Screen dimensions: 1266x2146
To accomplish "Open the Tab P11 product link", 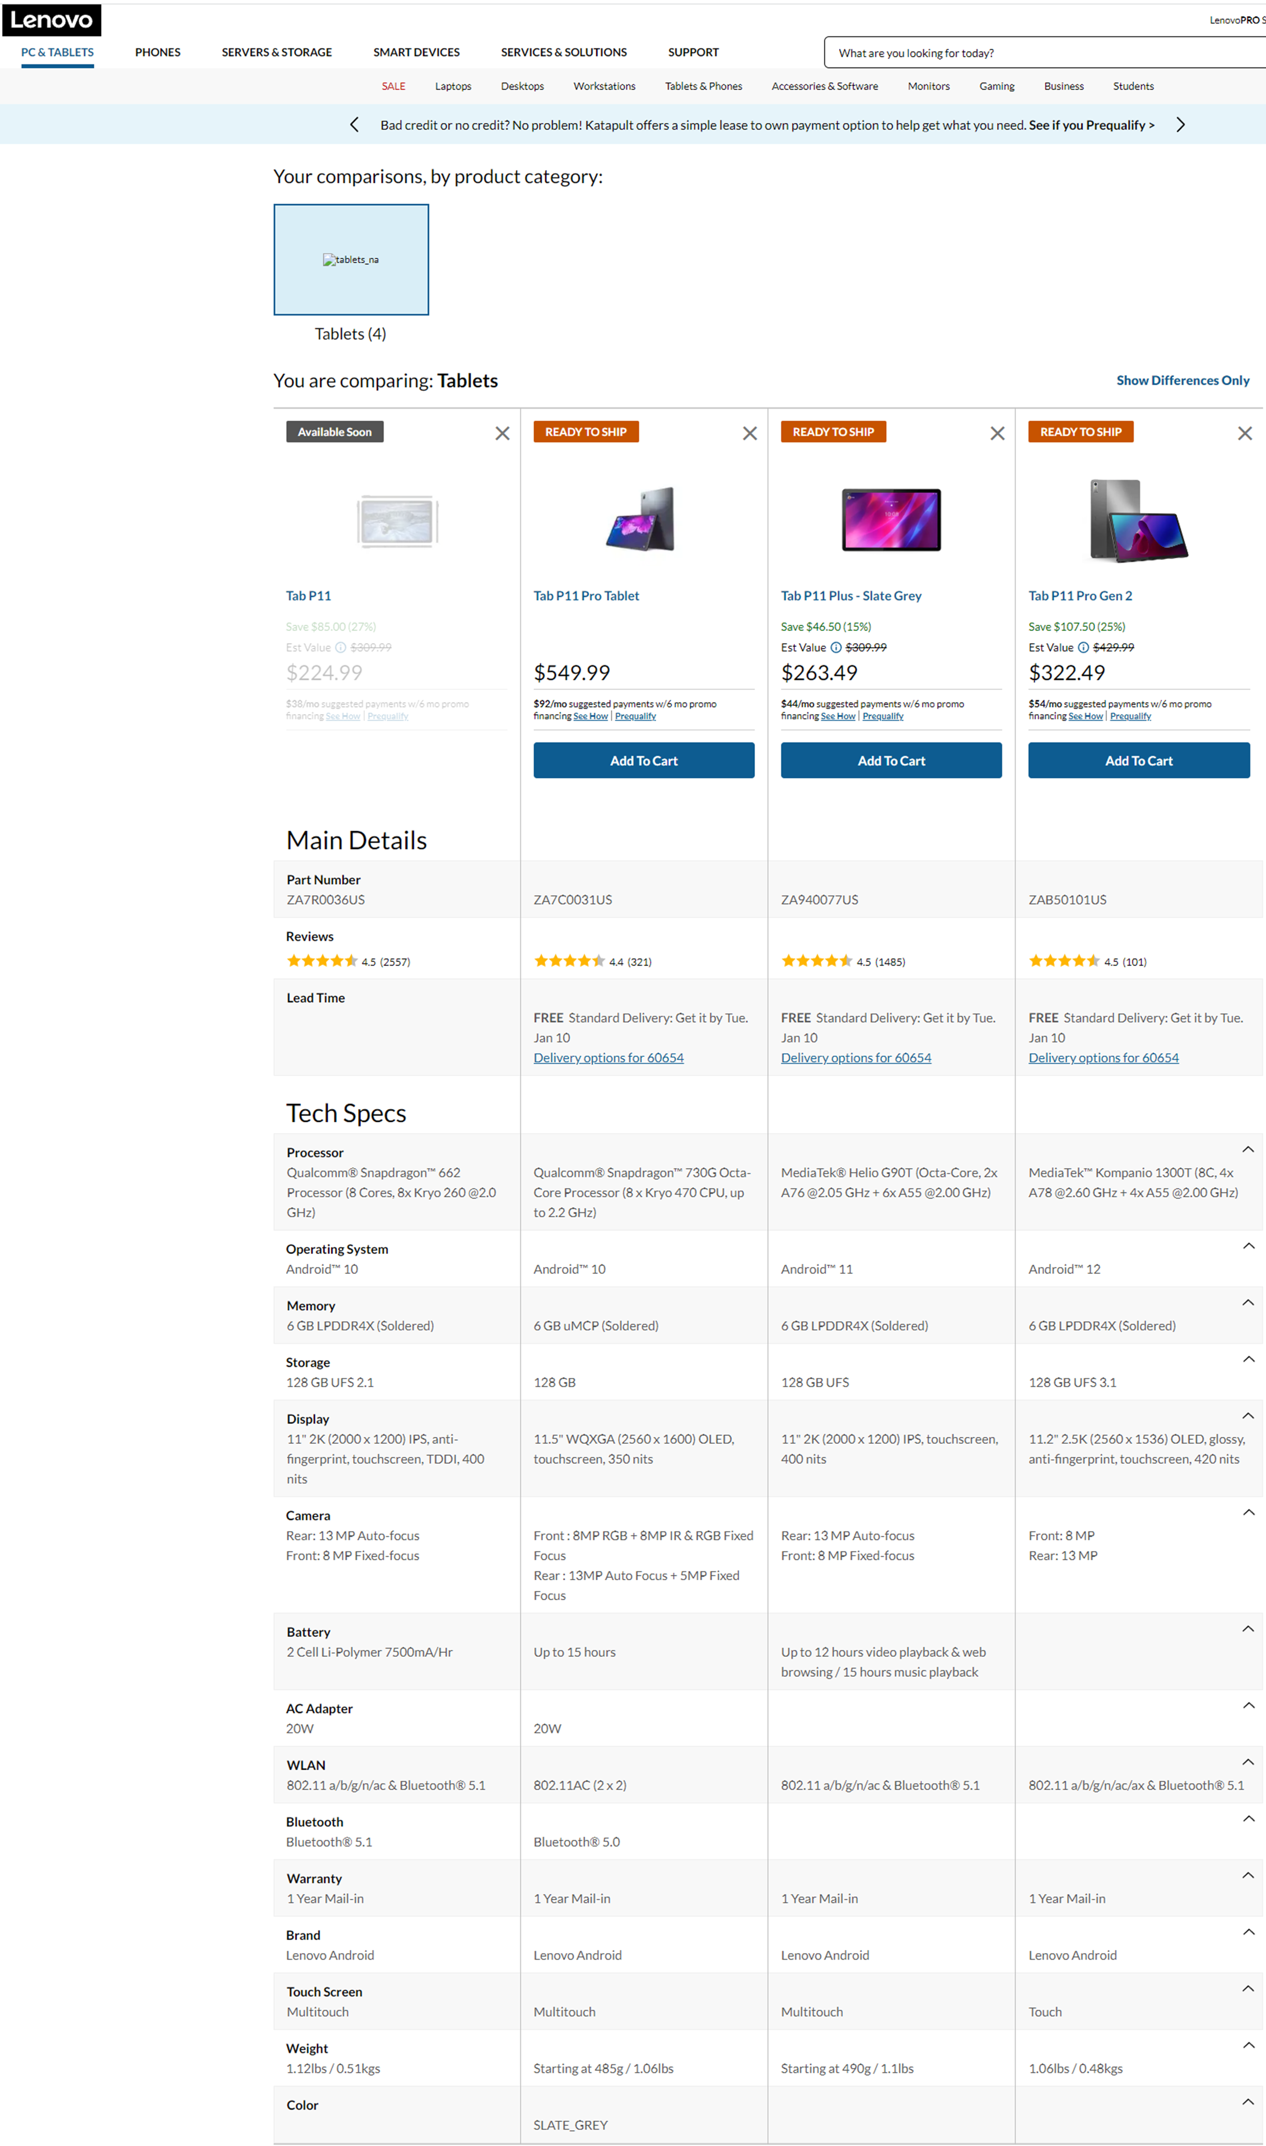I will tap(309, 595).
